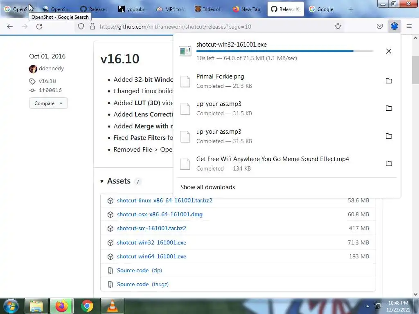Open the Save to Pocket icon
419x314 pixels.
pyautogui.click(x=379, y=26)
